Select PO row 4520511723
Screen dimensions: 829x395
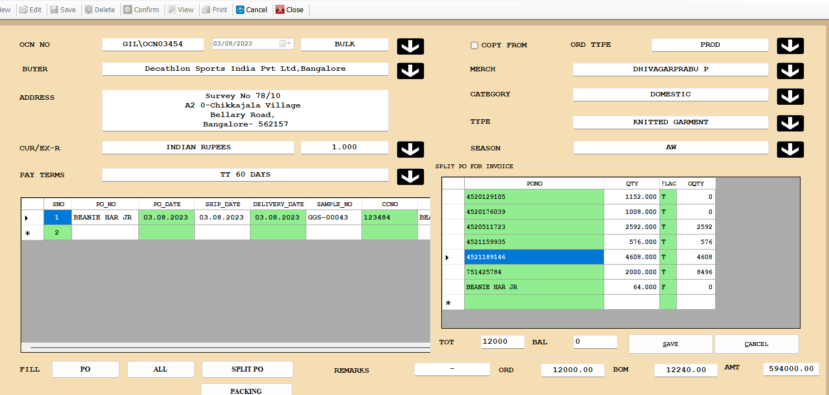tap(533, 227)
